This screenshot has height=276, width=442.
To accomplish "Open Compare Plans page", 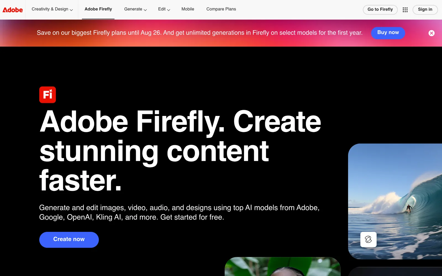I will click(x=221, y=9).
